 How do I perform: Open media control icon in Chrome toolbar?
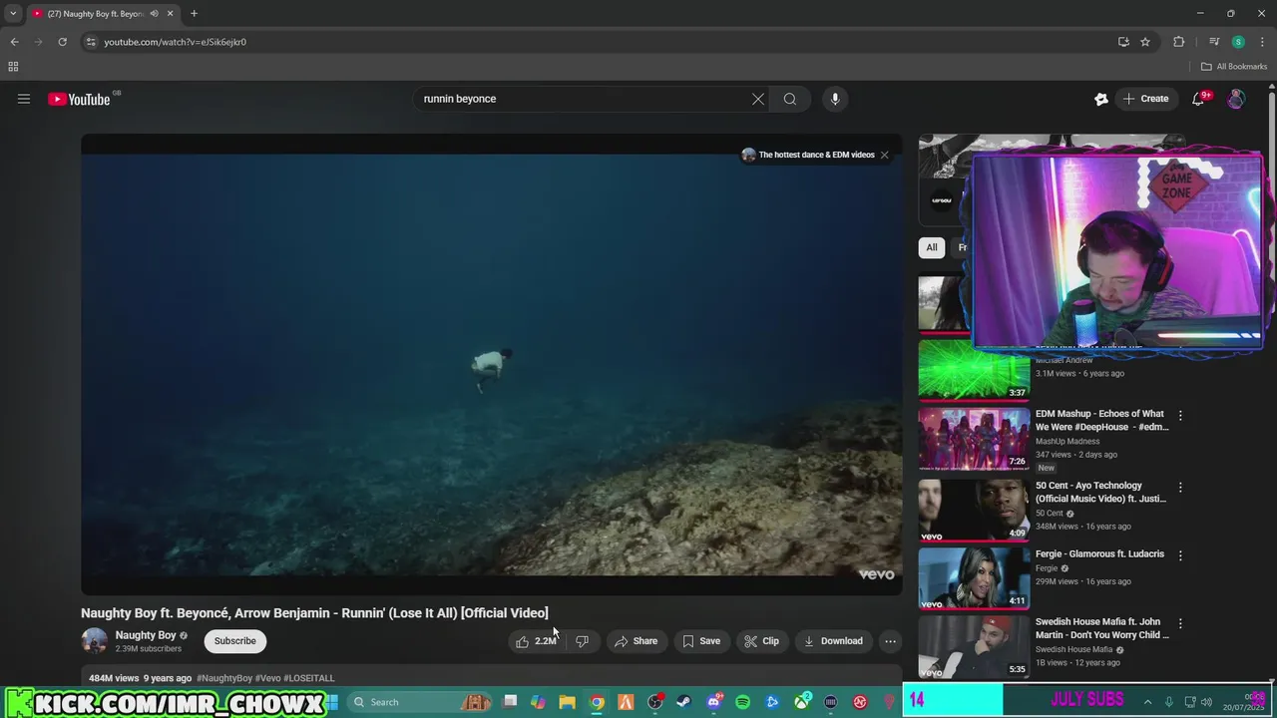(x=1214, y=42)
